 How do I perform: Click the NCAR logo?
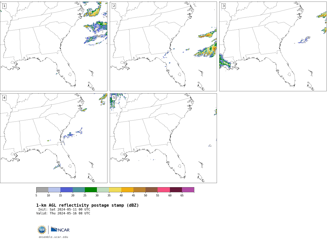[60, 229]
